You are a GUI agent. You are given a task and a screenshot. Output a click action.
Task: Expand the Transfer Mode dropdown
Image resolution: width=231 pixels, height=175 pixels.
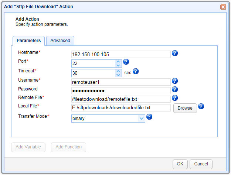141,119
